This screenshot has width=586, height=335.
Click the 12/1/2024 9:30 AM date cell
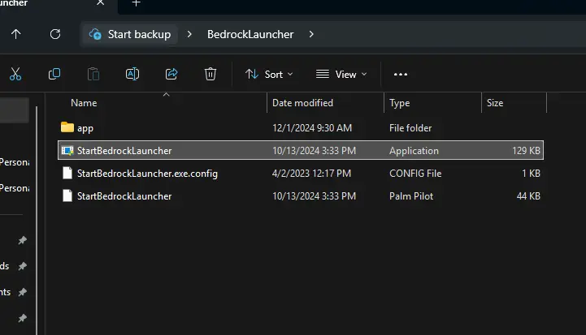(312, 128)
